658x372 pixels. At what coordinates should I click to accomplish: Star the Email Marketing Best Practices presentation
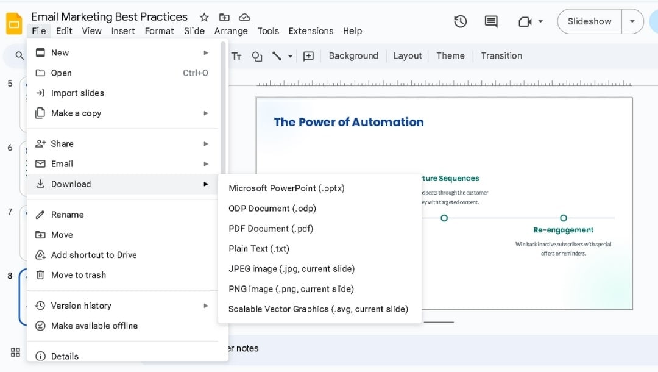pos(203,17)
